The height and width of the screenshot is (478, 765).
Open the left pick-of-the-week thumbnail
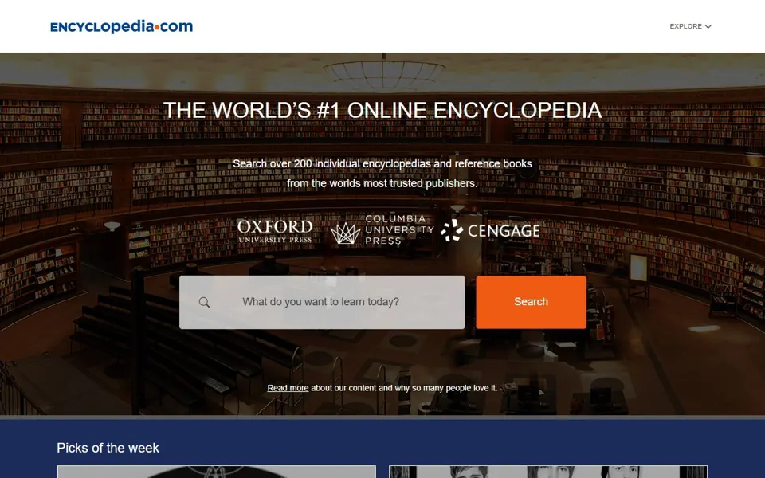217,472
